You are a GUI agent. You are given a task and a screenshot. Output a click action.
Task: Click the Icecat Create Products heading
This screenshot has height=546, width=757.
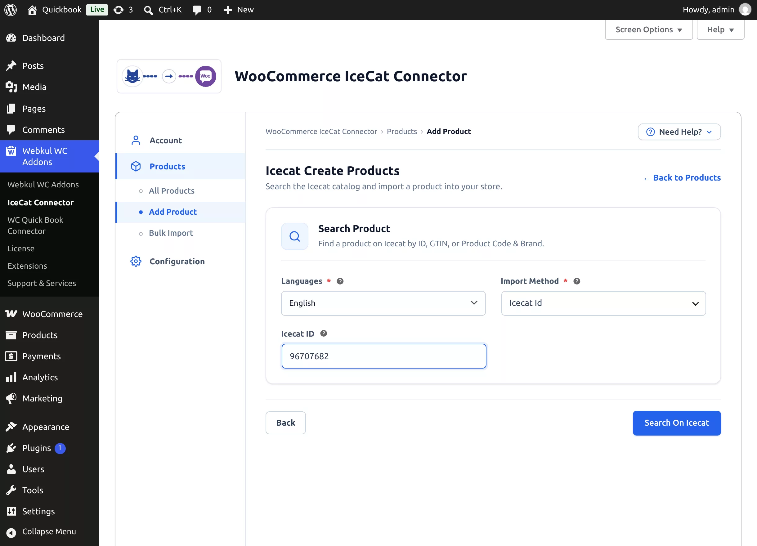point(332,171)
